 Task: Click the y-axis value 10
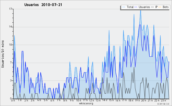click(x=10, y=45)
